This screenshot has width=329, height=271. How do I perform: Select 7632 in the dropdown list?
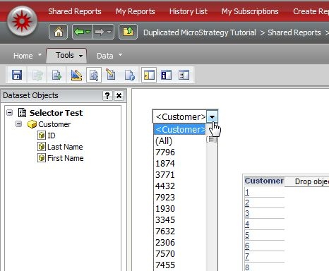(180, 231)
